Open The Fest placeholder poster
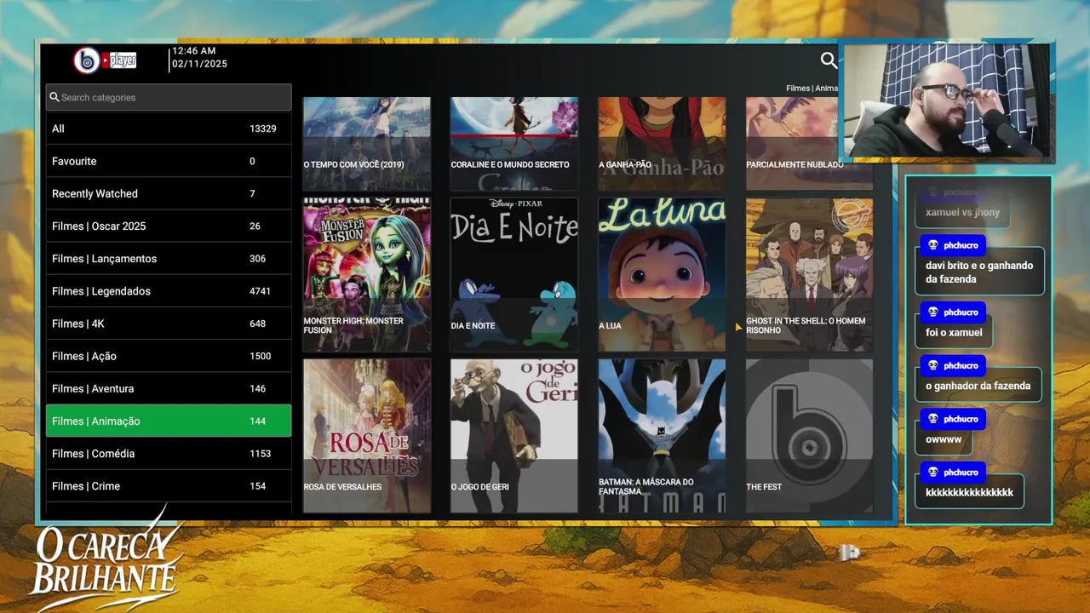The image size is (1090, 613). pos(809,436)
